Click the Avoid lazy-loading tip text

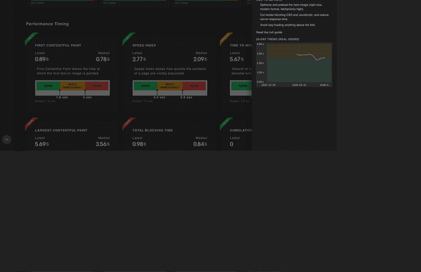[287, 25]
